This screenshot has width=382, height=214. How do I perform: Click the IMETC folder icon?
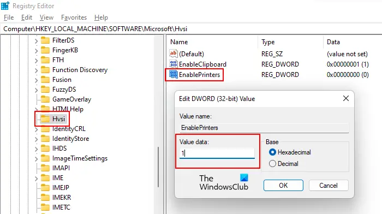45,207
